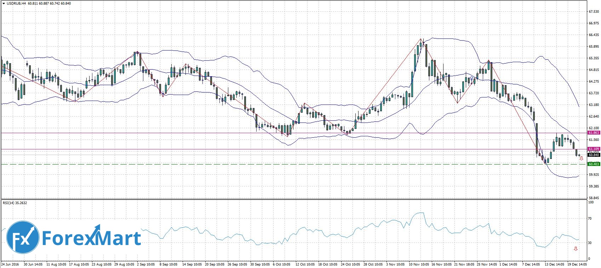601x268 pixels.
Task: Click the USDRUB,H4 chart title
Action: [16, 4]
